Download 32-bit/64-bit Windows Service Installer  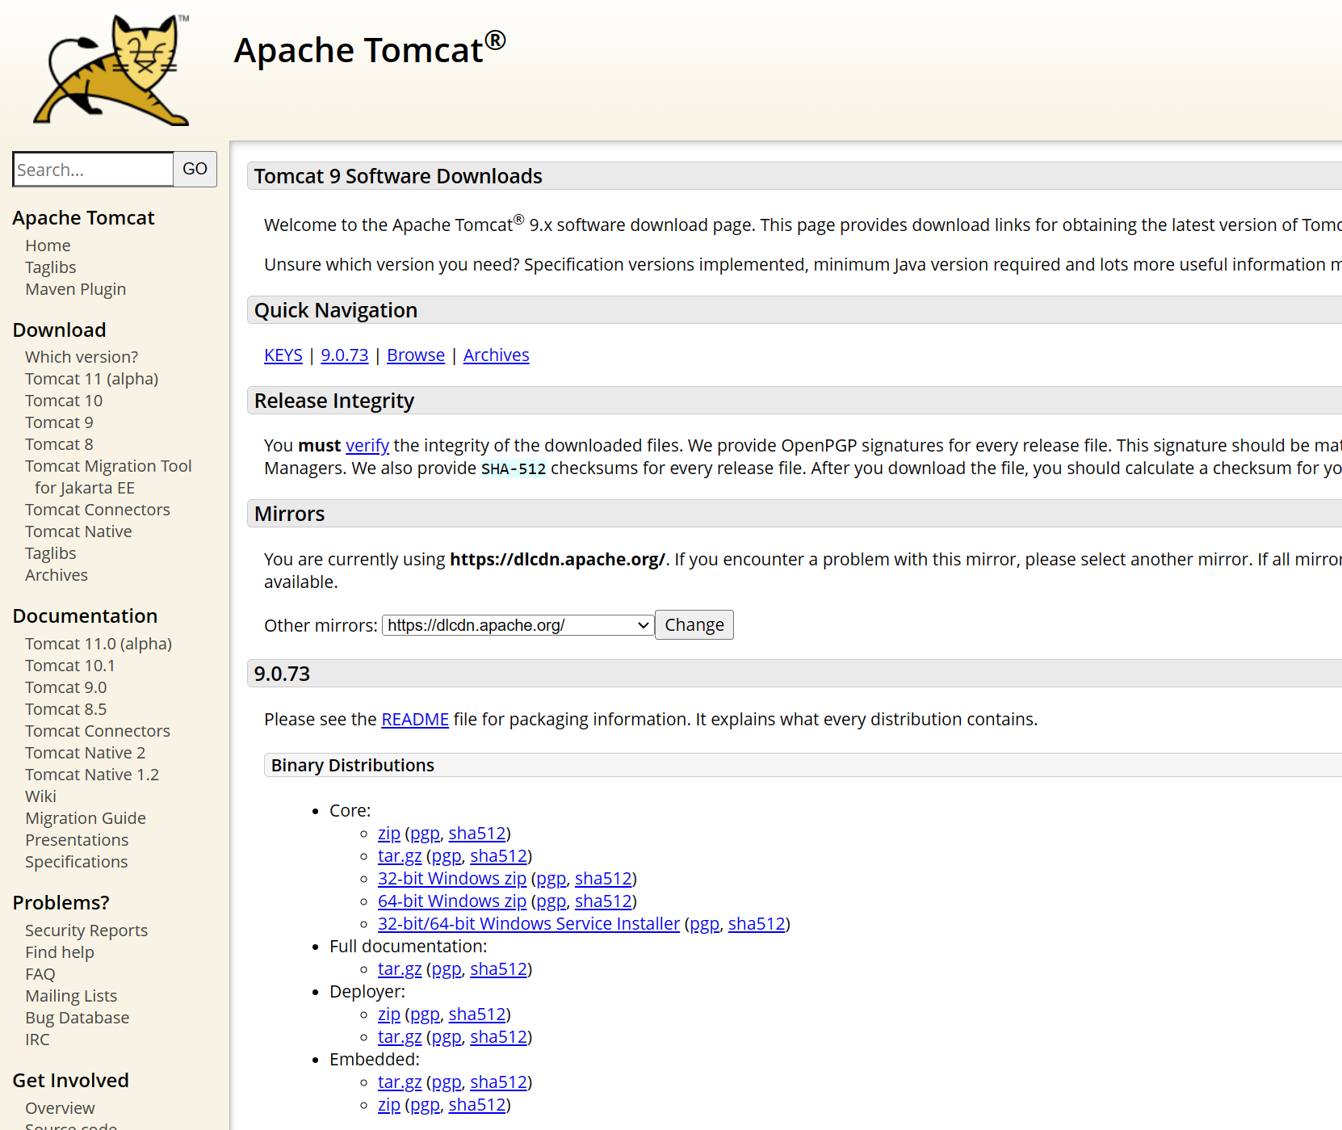[529, 924]
